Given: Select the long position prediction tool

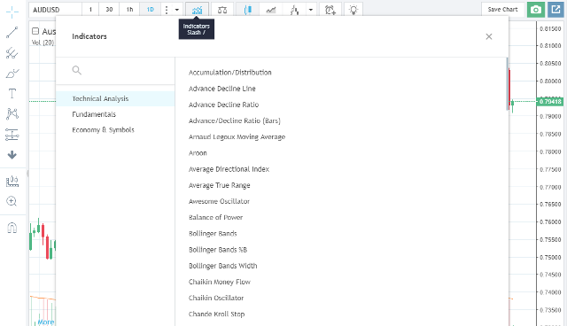Looking at the screenshot, I should point(12,135).
